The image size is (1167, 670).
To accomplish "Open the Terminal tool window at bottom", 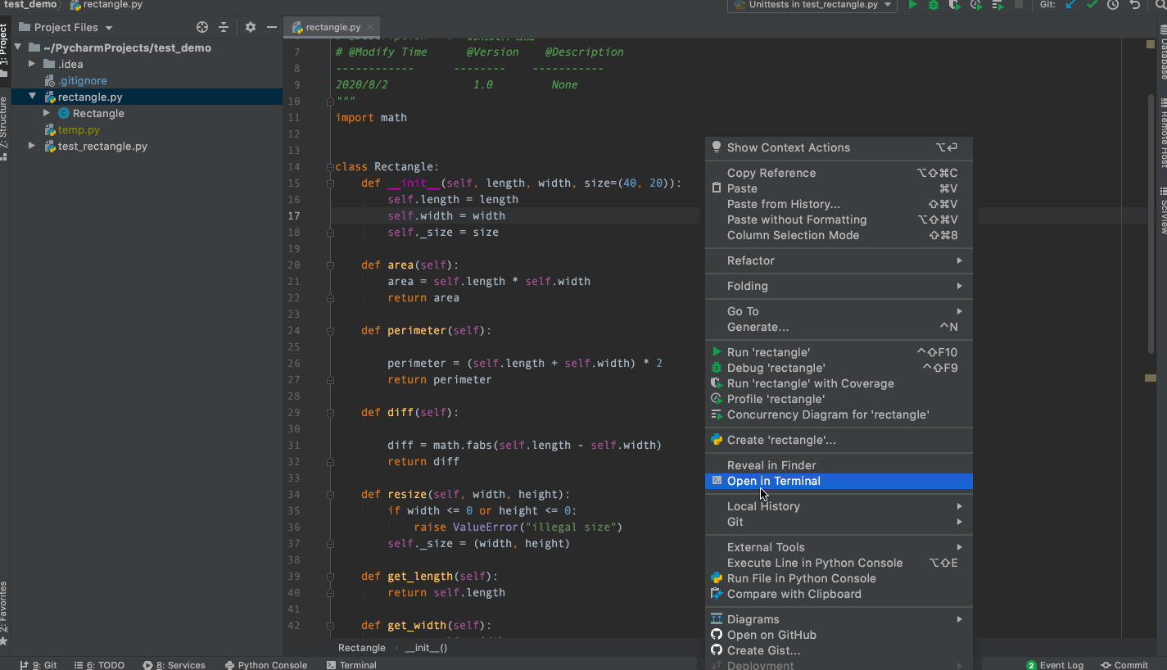I will (351, 664).
